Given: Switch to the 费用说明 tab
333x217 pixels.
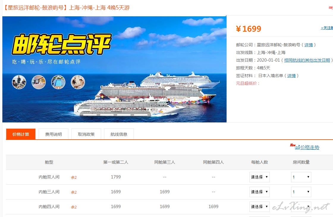Looking at the screenshot, I should point(54,134).
